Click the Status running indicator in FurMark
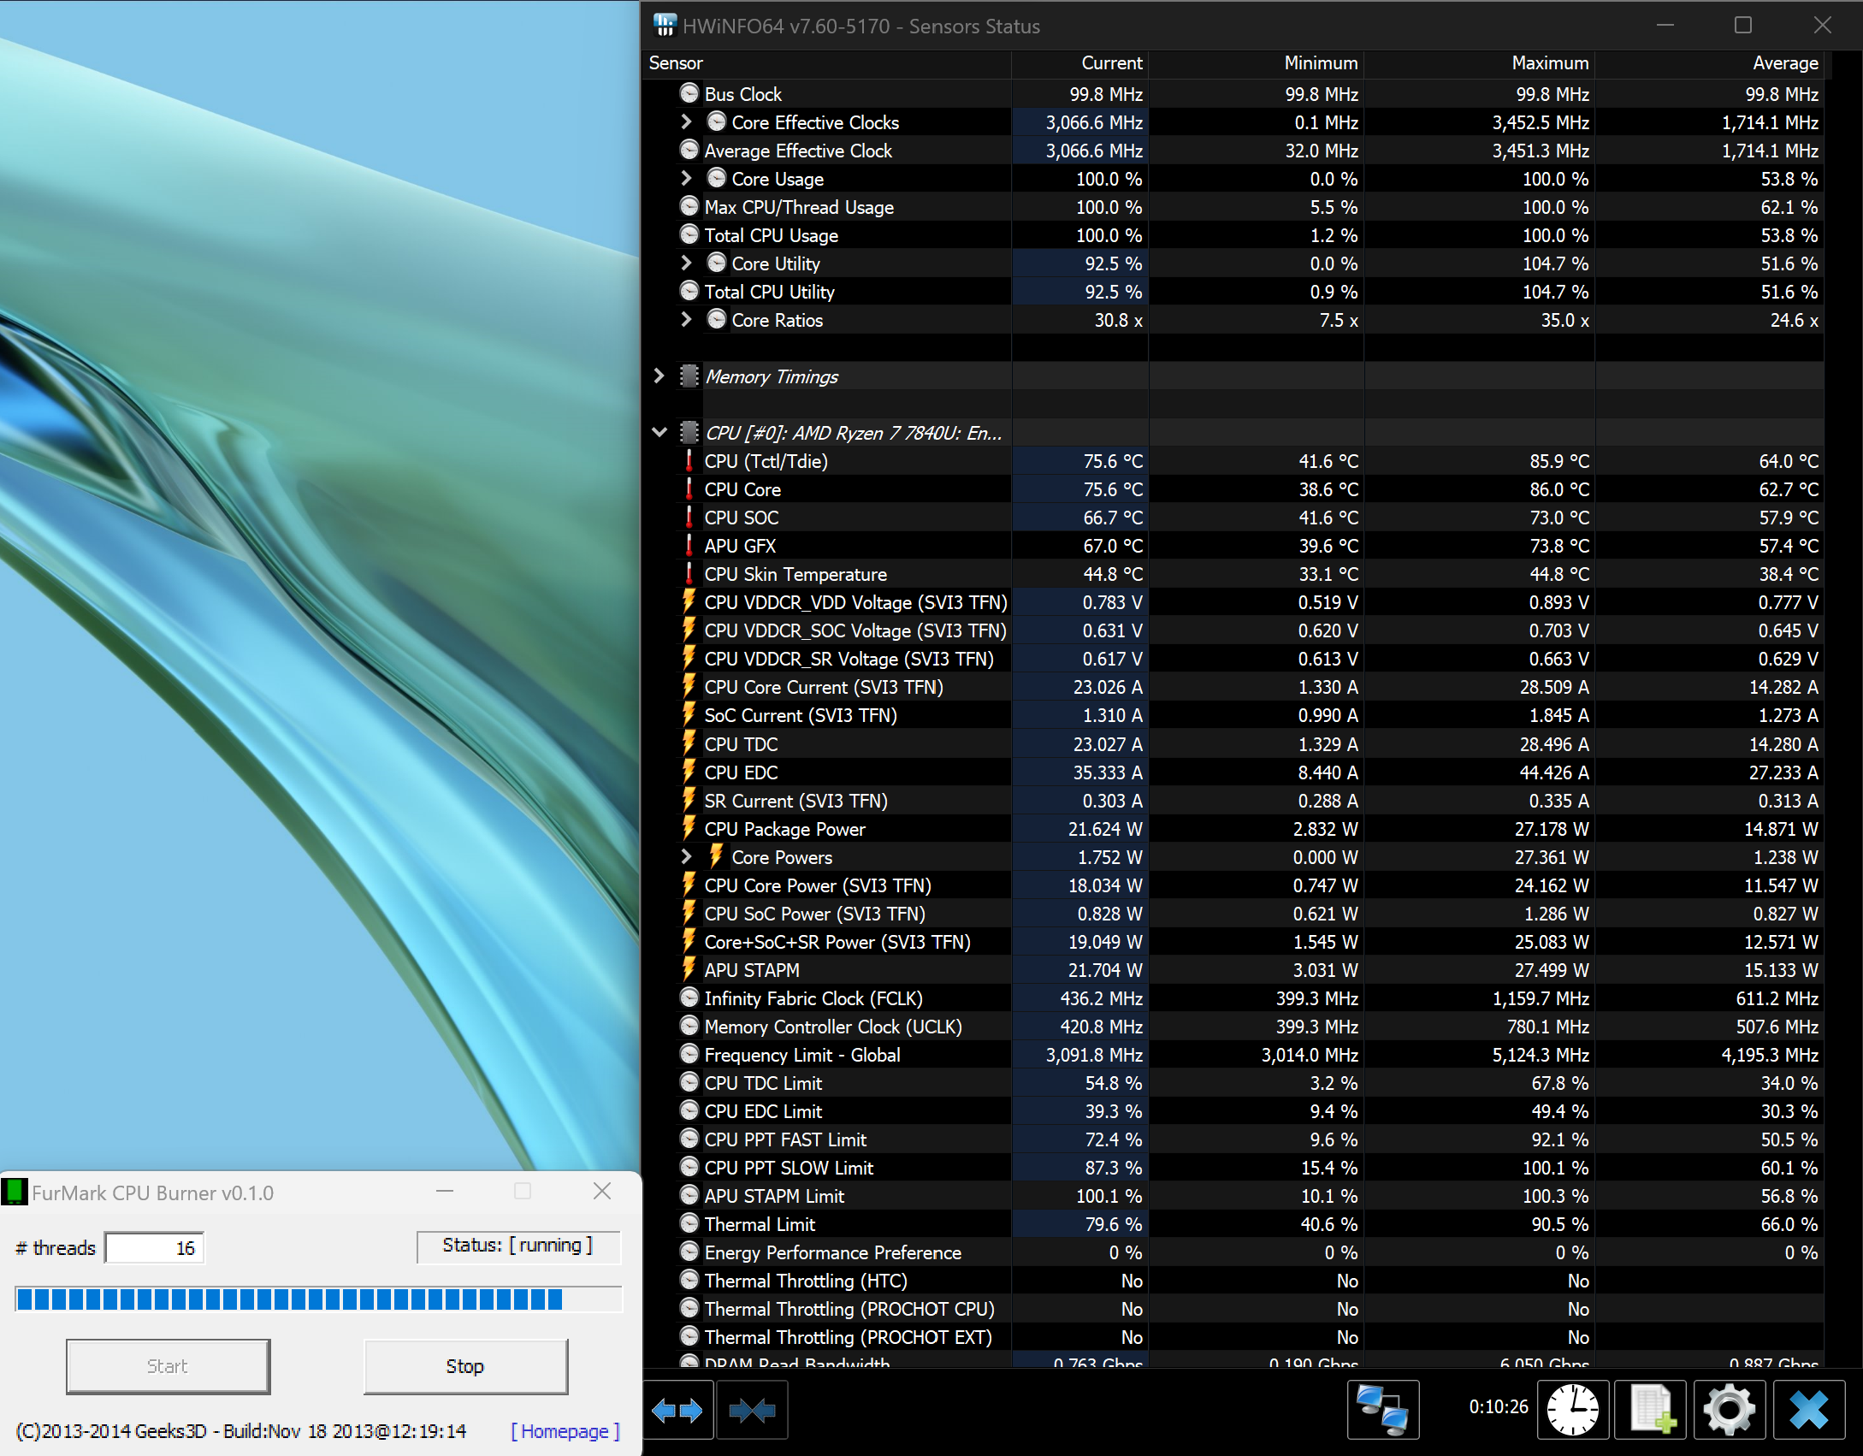This screenshot has height=1456, width=1863. [x=517, y=1246]
